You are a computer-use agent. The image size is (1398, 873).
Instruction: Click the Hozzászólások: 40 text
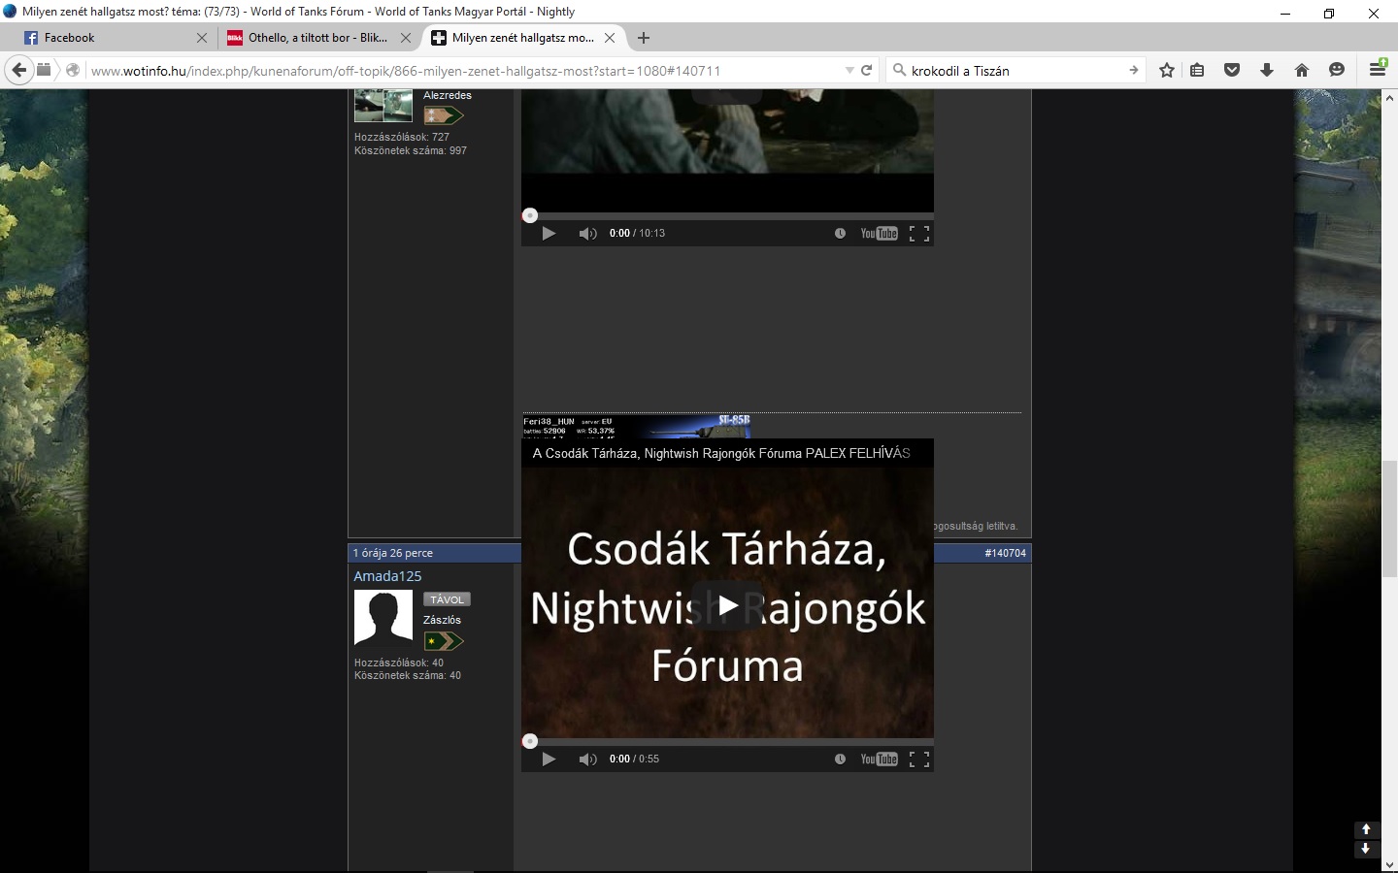(399, 663)
